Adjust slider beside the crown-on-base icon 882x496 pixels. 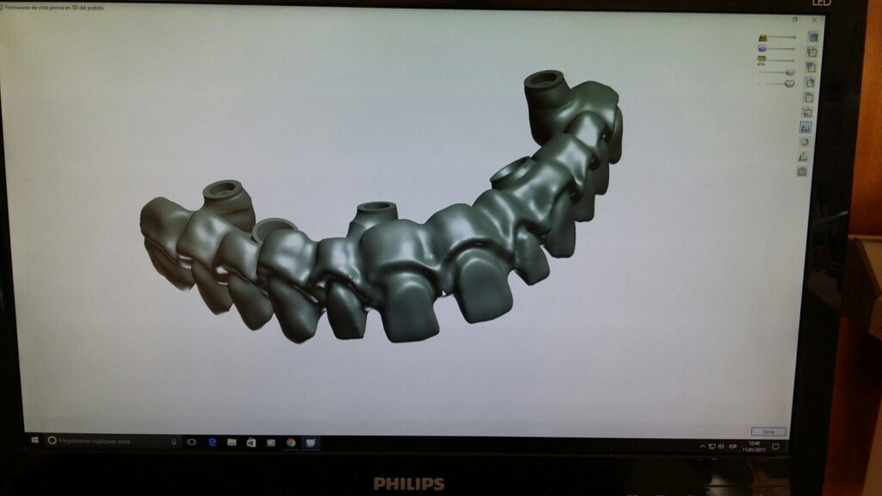(781, 60)
